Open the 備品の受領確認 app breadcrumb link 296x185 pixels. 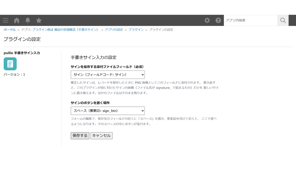[65, 30]
